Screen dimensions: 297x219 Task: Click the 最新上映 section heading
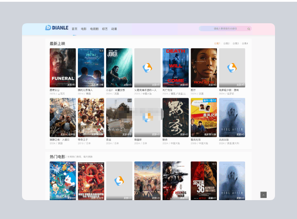pos(57,43)
